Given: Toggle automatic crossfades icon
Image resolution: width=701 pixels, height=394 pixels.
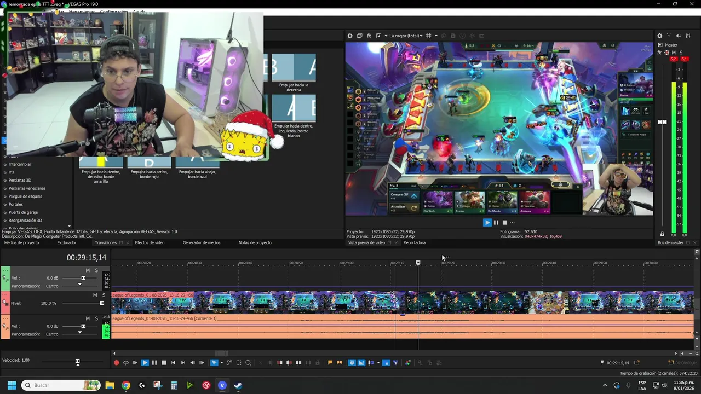Looking at the screenshot, I should point(361,362).
